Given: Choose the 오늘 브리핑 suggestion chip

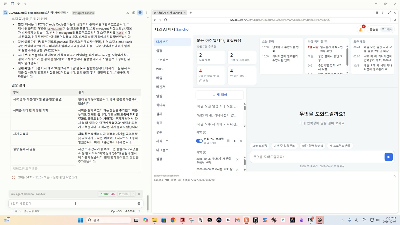Looking at the screenshot, I should pos(259,146).
